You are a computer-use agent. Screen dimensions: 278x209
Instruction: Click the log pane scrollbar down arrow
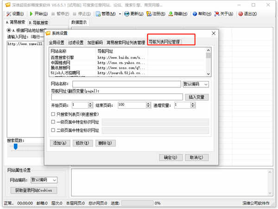tap(270, 193)
